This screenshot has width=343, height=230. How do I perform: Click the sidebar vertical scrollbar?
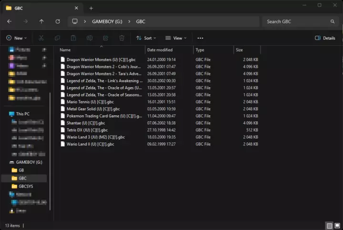(50, 151)
